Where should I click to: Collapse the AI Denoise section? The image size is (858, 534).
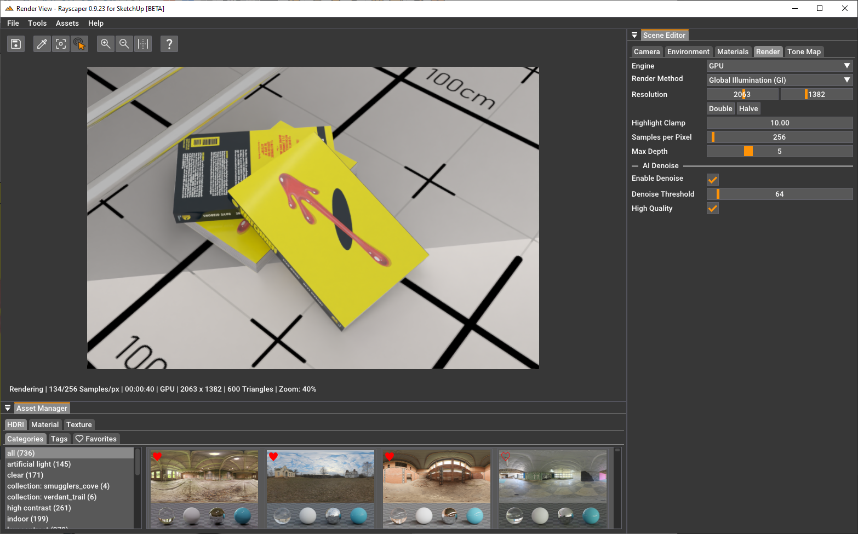pyautogui.click(x=635, y=166)
